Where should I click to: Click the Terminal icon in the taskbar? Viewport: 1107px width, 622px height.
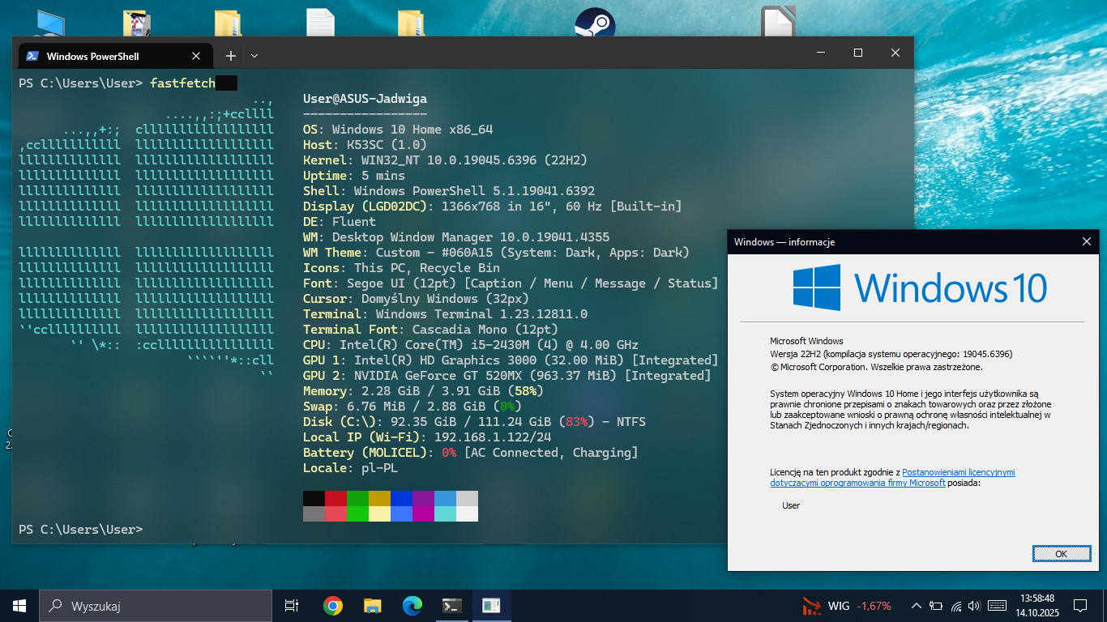(452, 606)
